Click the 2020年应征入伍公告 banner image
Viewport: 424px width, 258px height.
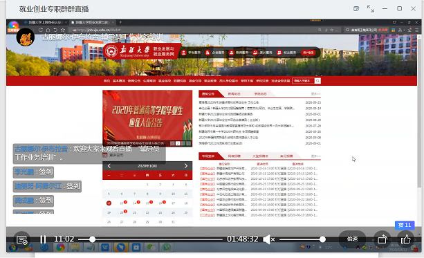tap(147, 118)
